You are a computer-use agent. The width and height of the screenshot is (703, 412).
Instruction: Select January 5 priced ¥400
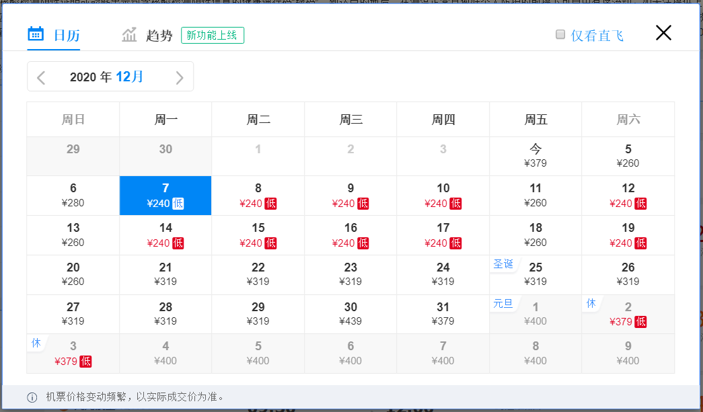click(x=258, y=354)
